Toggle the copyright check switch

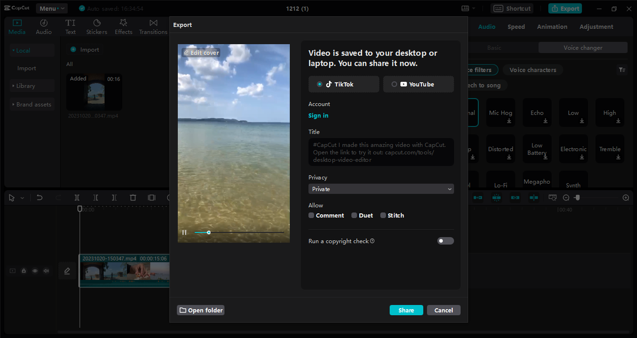445,241
